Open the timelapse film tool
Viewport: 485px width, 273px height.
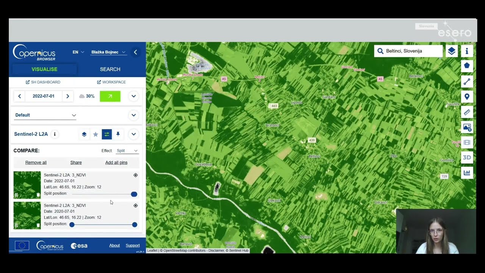pyautogui.click(x=467, y=143)
